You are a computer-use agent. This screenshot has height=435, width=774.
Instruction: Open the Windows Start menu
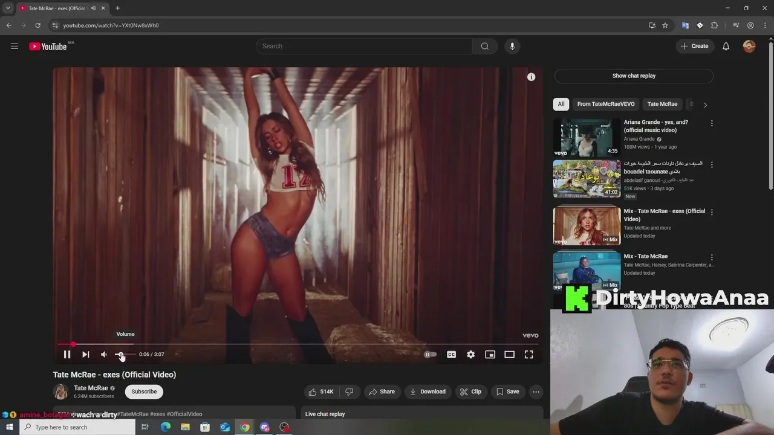(x=9, y=427)
